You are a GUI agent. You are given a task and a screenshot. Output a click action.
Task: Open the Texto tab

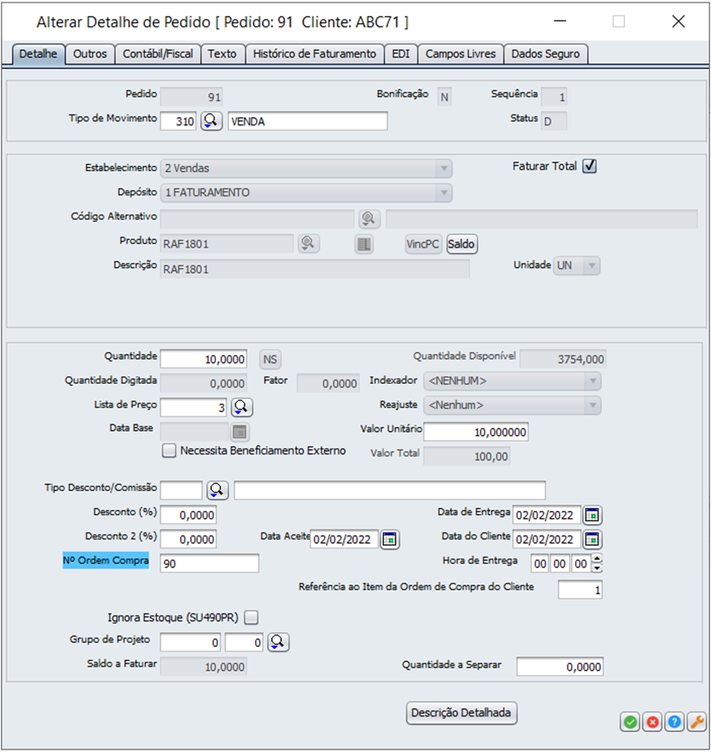(x=222, y=53)
